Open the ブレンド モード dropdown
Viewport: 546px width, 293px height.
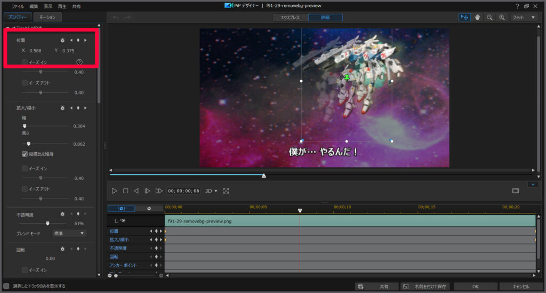coord(69,233)
